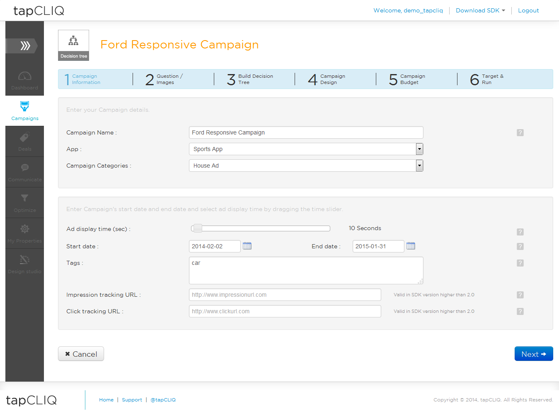Open the Communicate chat bubble icon
This screenshot has width=559, height=418.
(25, 168)
